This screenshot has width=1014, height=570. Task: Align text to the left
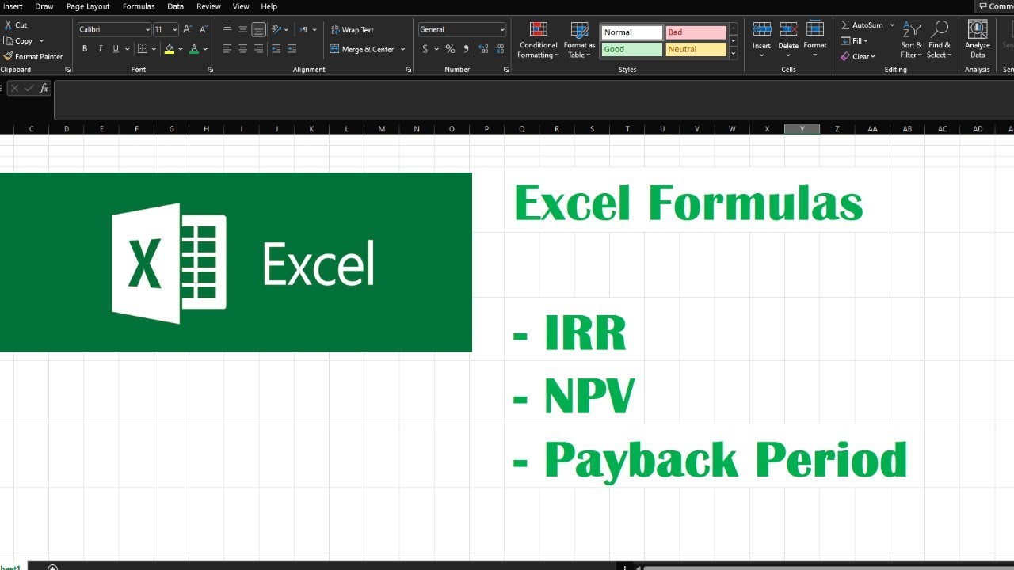tap(227, 49)
